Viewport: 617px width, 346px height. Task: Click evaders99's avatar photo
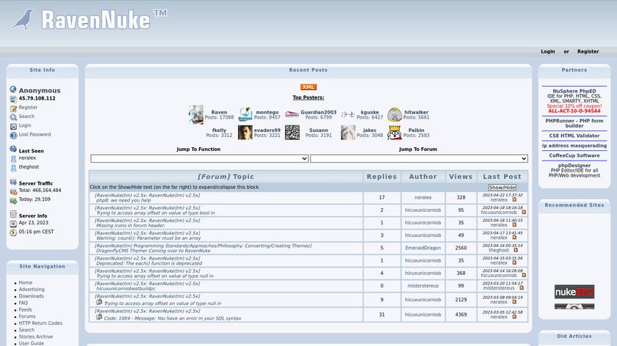pyautogui.click(x=245, y=133)
